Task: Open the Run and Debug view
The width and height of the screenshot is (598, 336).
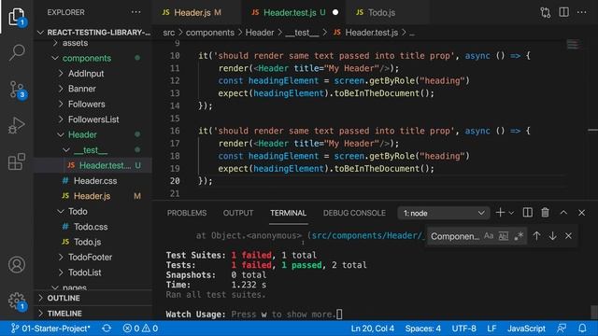Action: point(17,125)
